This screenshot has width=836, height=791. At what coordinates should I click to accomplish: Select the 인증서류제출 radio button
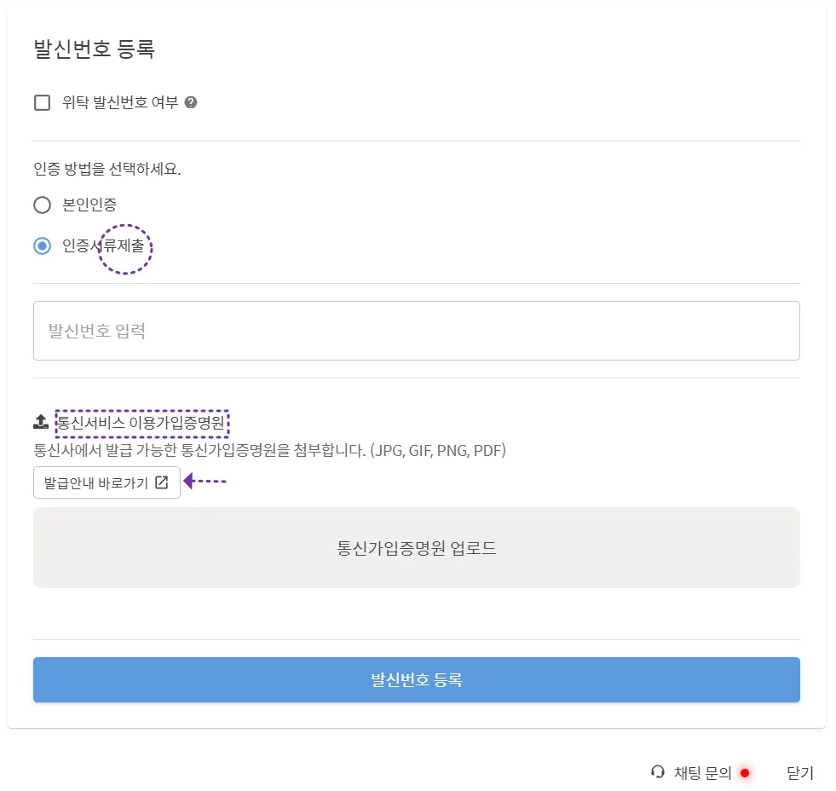click(x=42, y=246)
